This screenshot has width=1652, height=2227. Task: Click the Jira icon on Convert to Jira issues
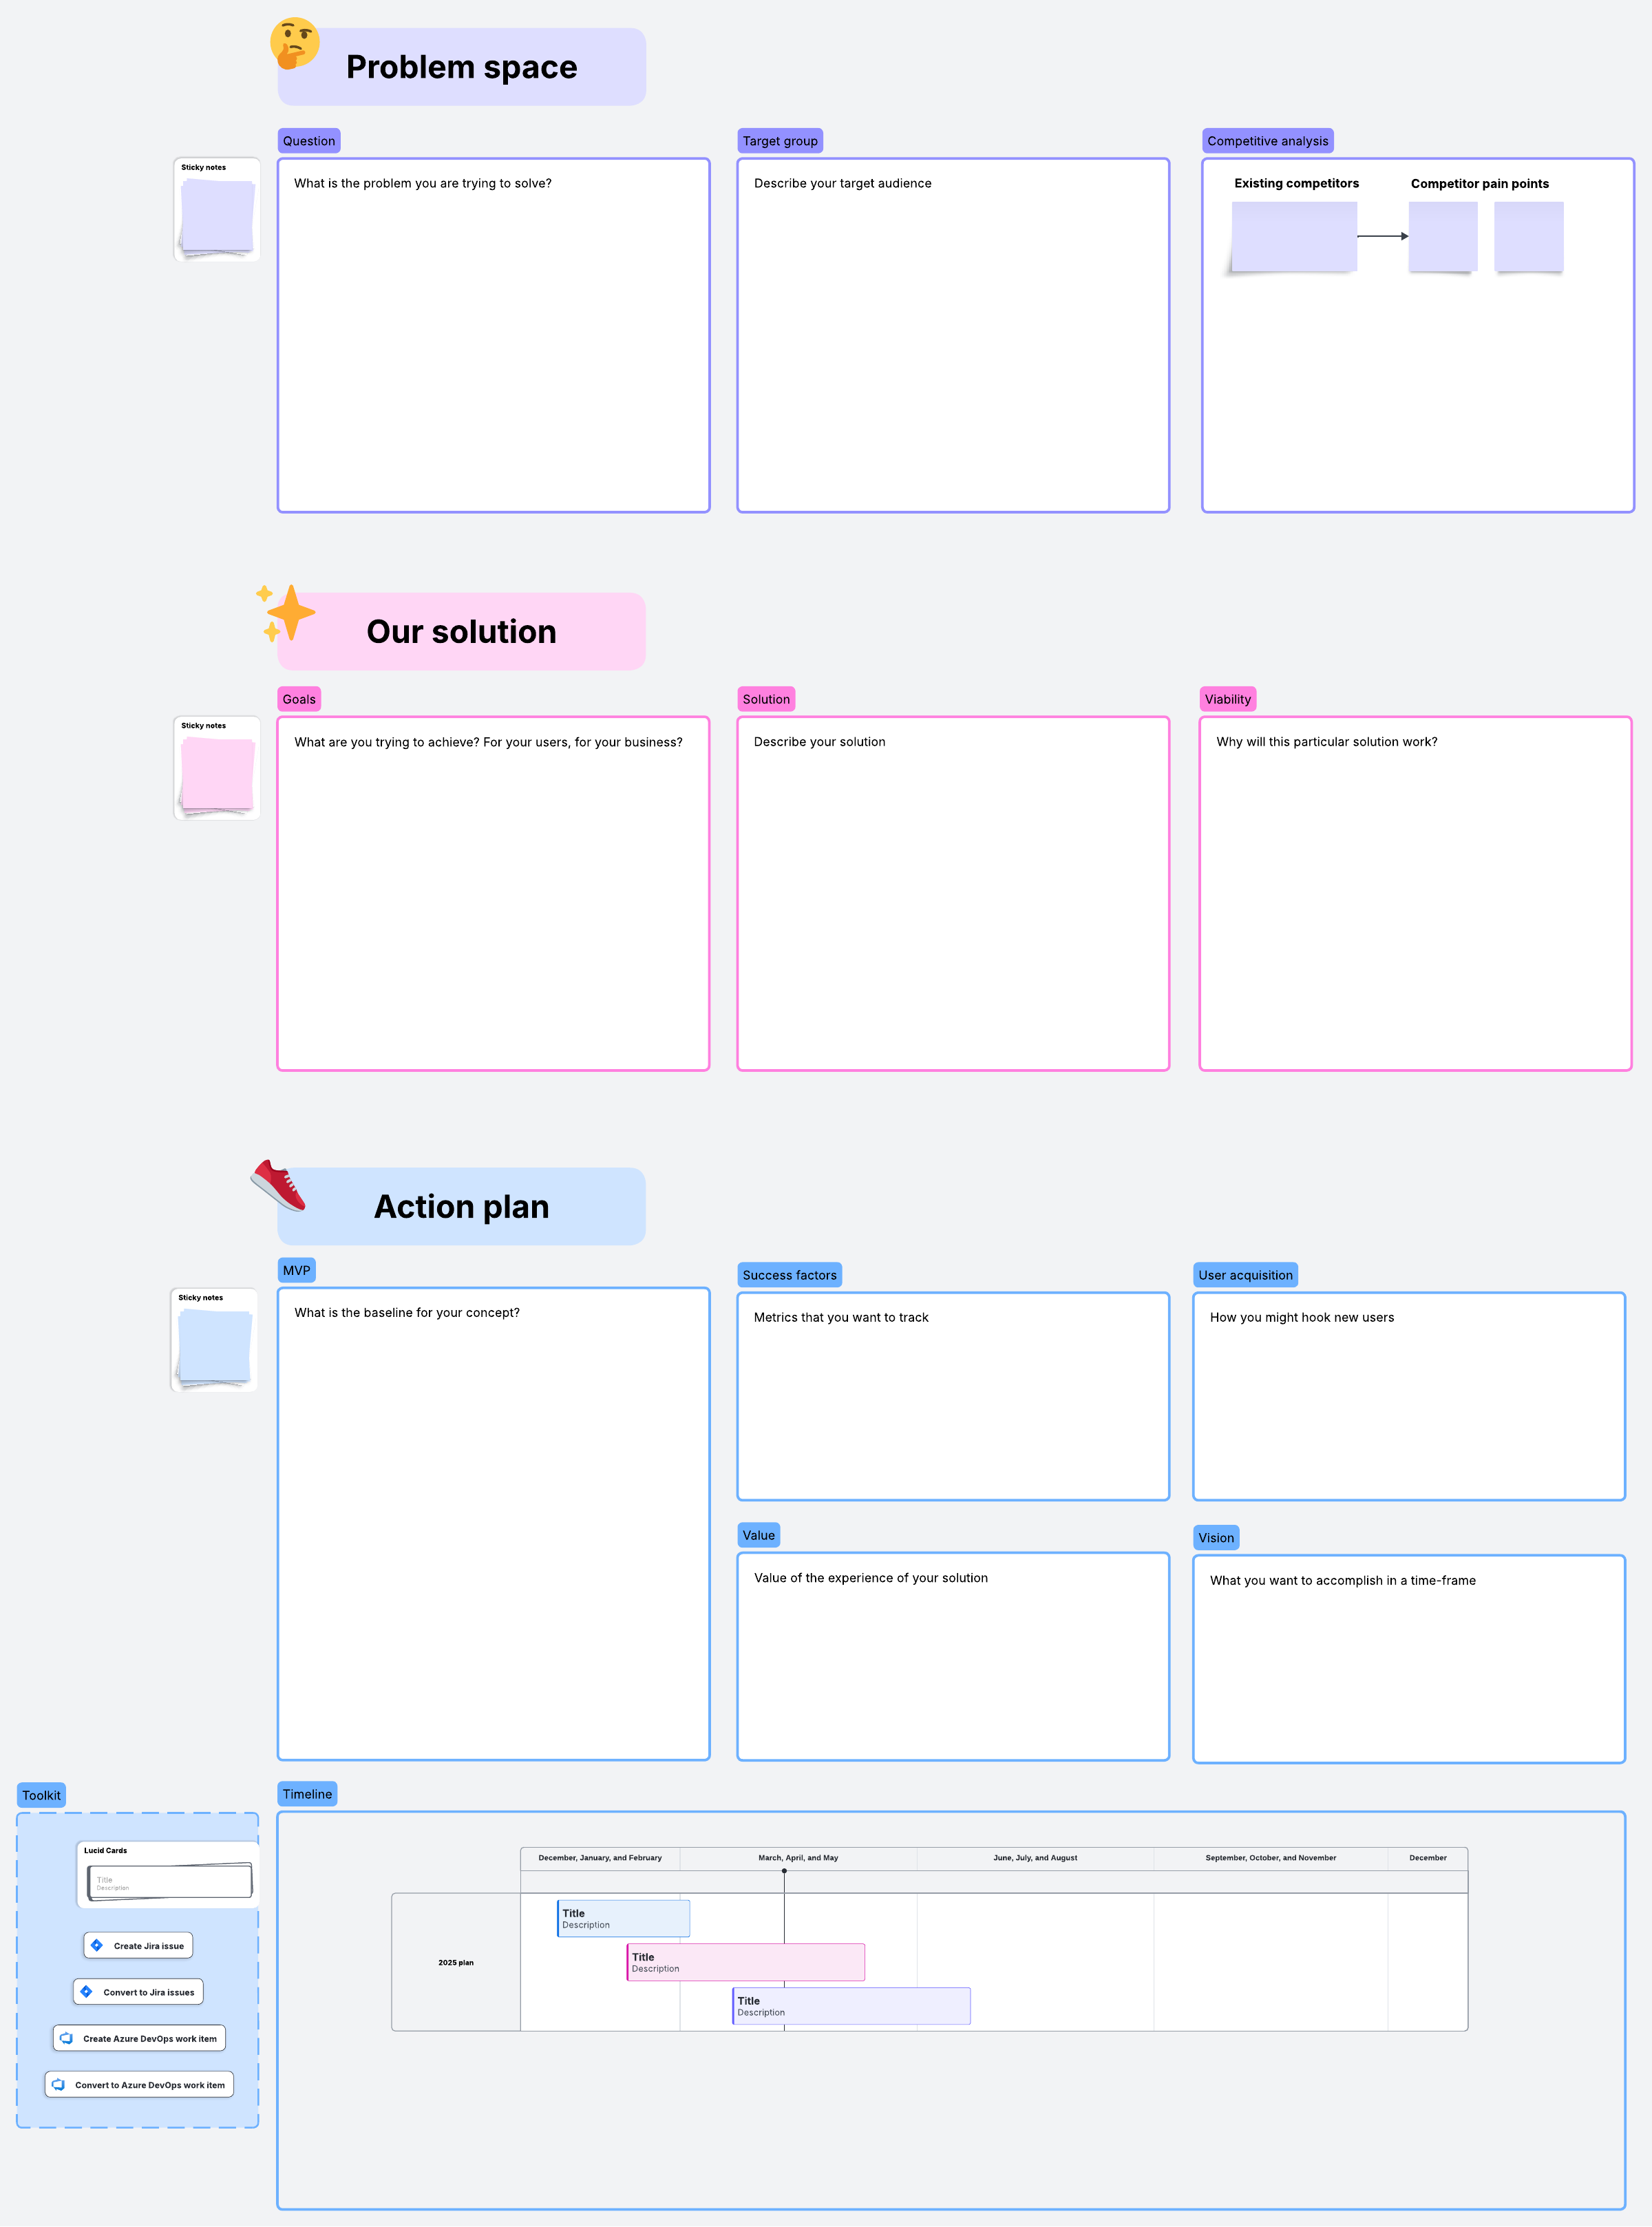tap(86, 1991)
